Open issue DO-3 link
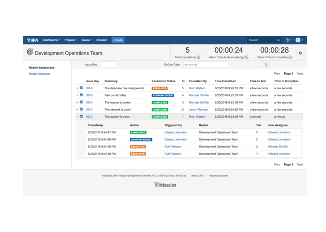The height and width of the screenshot is (232, 326). (x=89, y=109)
